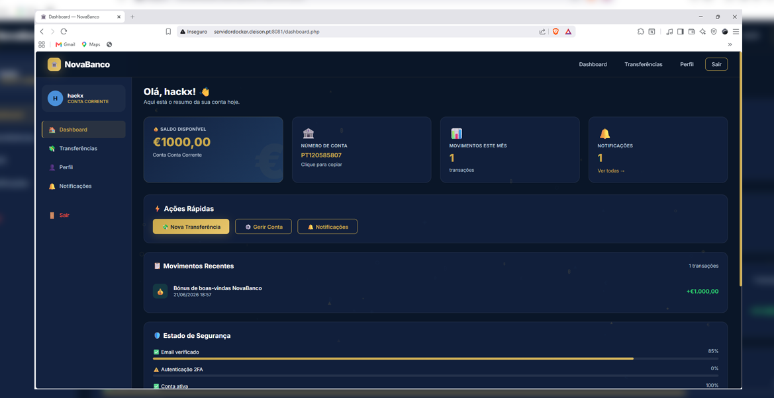Click the share icon in the address bar
The width and height of the screenshot is (774, 398).
tap(542, 32)
